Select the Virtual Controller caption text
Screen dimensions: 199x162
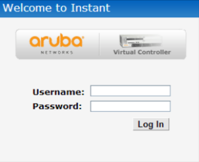click(142, 52)
